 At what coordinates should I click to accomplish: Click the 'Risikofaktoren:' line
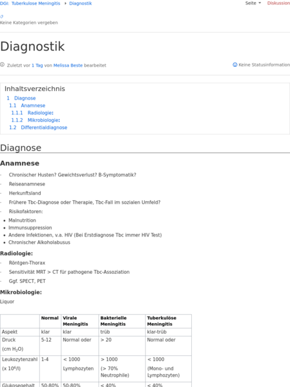[x=26, y=211]
